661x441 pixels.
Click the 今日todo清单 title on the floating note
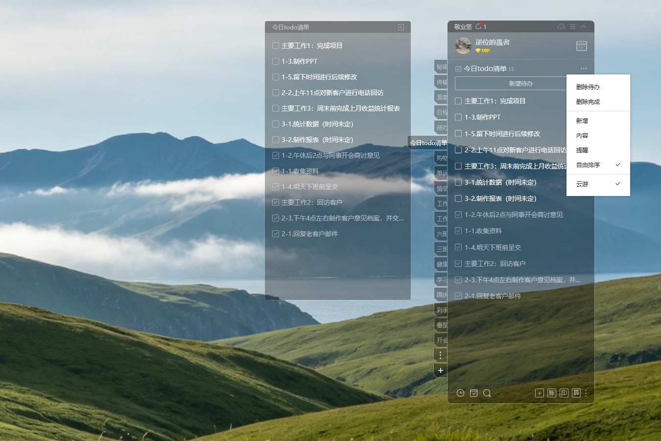[x=291, y=27]
